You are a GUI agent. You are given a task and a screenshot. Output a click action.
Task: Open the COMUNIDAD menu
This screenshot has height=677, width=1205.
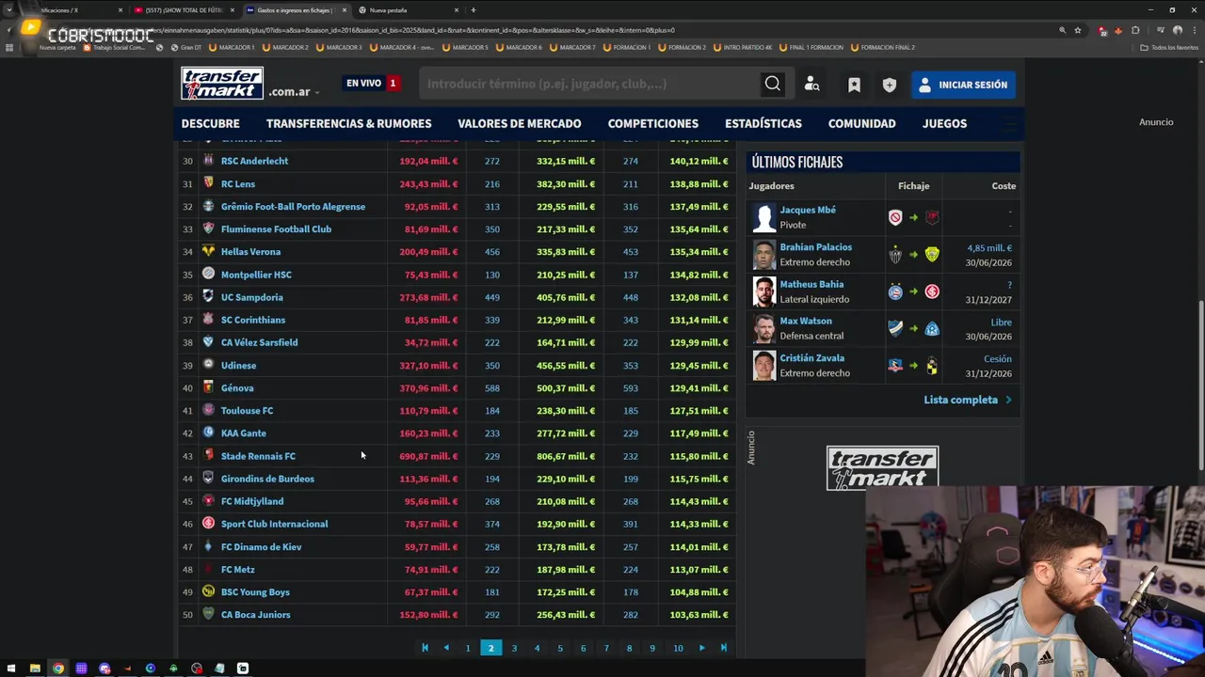pyautogui.click(x=861, y=123)
